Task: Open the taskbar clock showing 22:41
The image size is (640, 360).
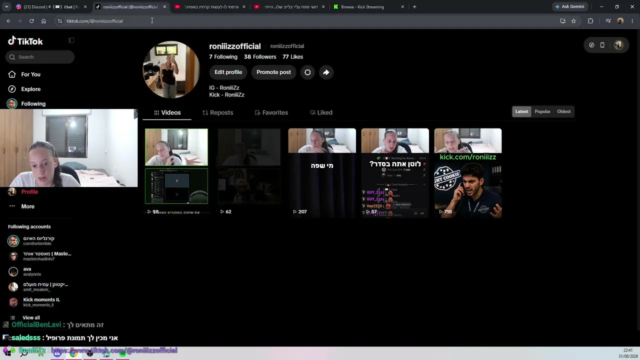Action: pyautogui.click(x=627, y=353)
